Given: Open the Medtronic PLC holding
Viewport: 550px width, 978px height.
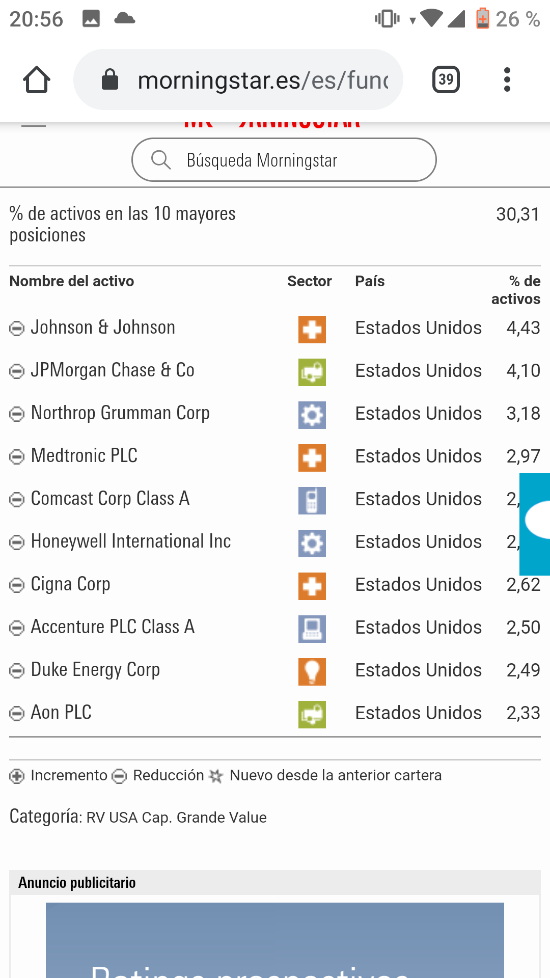Looking at the screenshot, I should coord(84,456).
